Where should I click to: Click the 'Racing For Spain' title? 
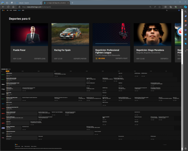pyautogui.click(x=62, y=50)
